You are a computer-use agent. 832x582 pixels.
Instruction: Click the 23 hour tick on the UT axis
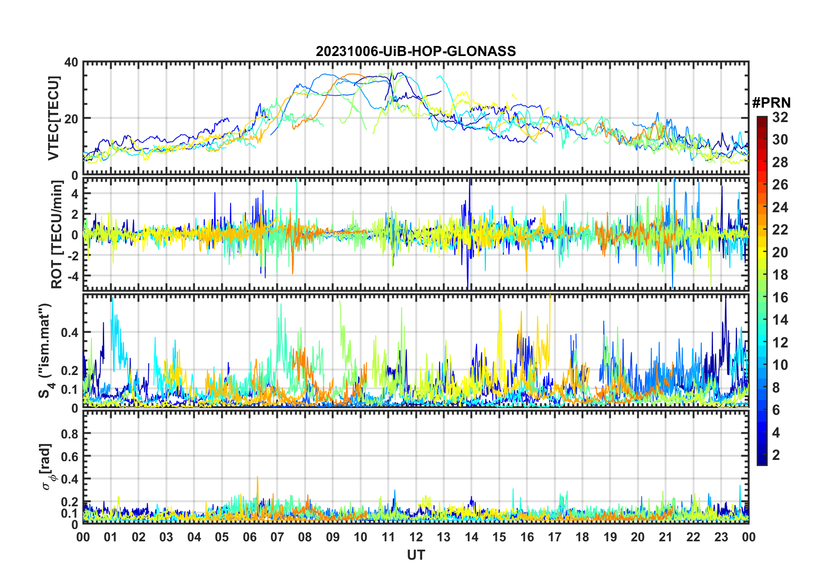point(721,537)
